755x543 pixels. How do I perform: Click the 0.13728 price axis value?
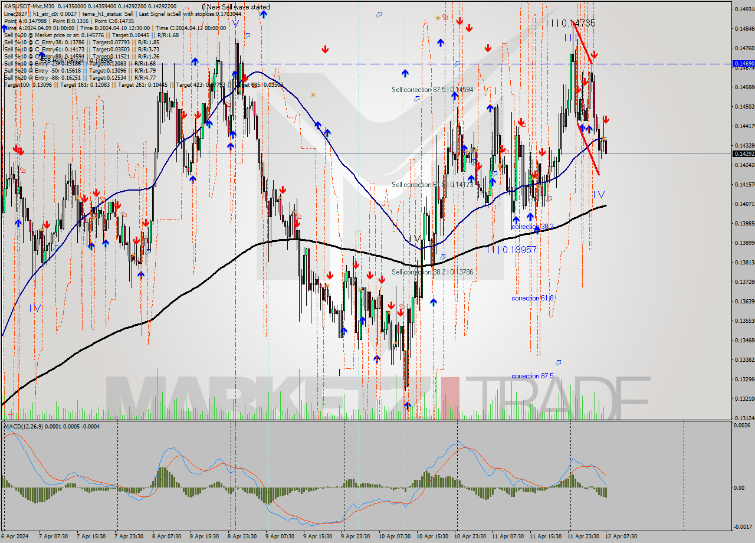(x=744, y=282)
